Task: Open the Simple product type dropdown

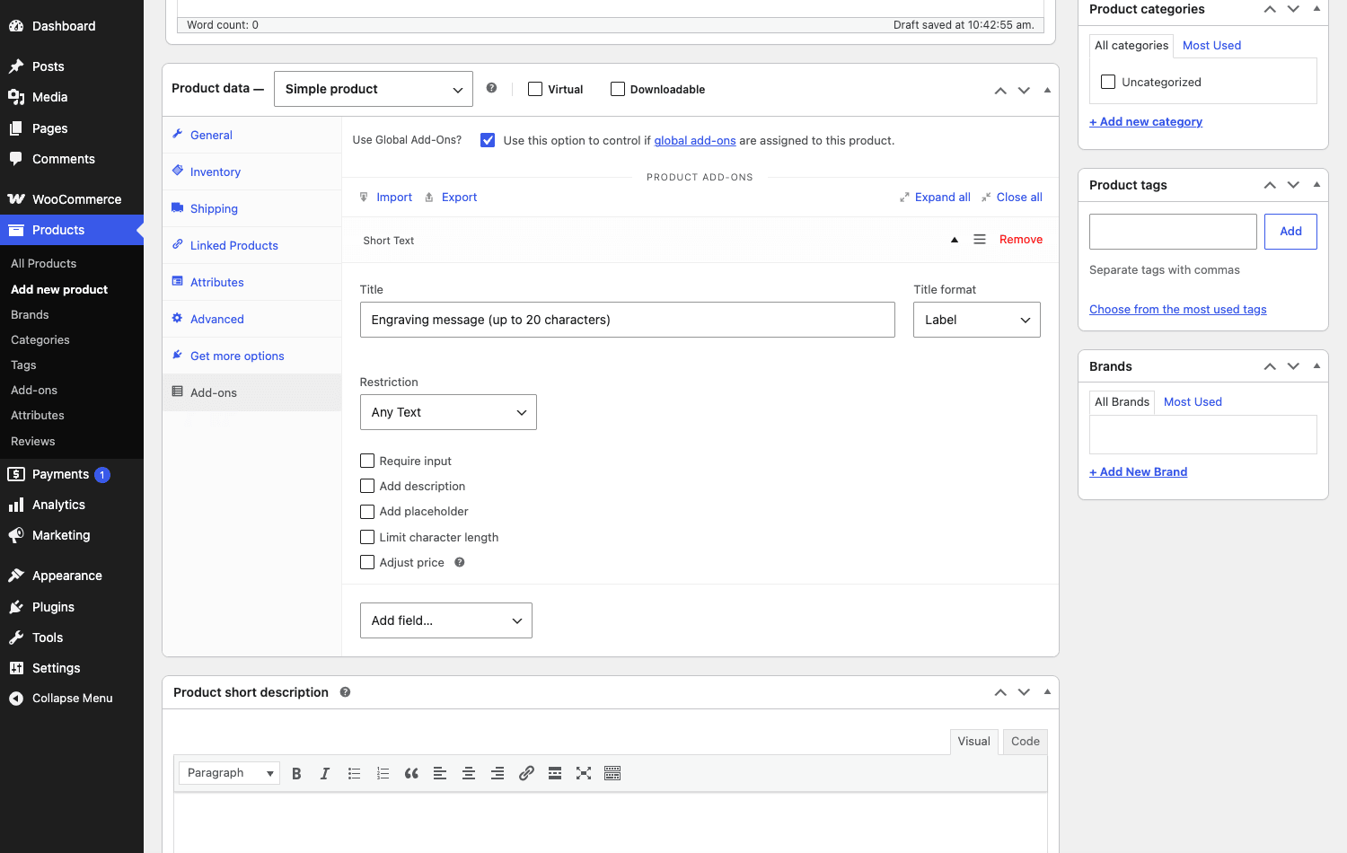Action: [374, 89]
